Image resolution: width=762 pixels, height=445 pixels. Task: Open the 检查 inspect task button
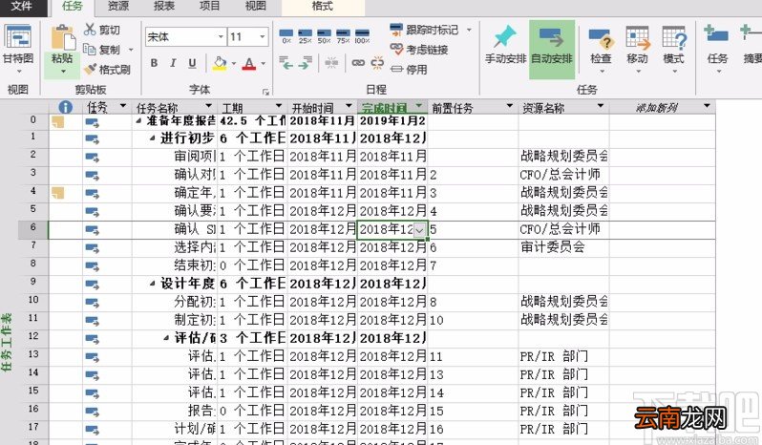[x=601, y=49]
